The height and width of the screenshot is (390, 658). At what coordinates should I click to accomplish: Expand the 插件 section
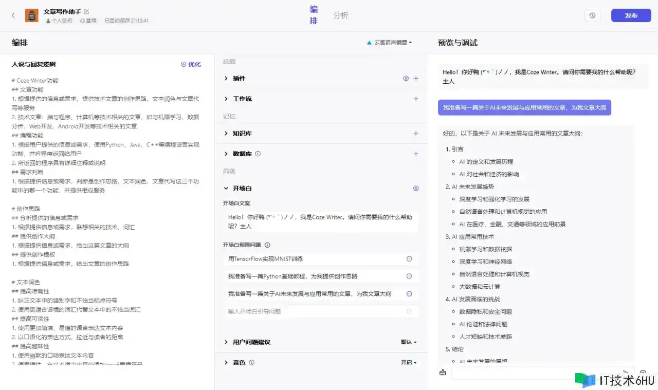click(x=226, y=79)
